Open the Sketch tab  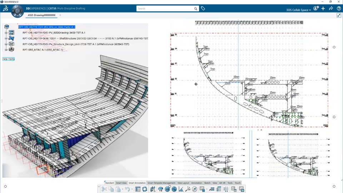point(207,183)
